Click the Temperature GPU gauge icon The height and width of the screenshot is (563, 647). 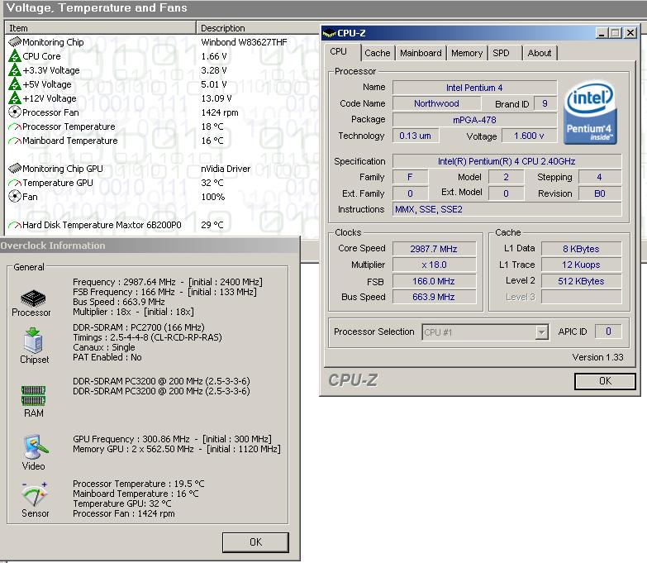pyautogui.click(x=15, y=183)
